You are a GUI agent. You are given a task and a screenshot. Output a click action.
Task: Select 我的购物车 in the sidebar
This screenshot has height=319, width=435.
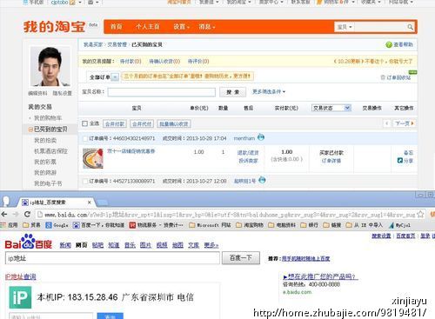point(48,118)
